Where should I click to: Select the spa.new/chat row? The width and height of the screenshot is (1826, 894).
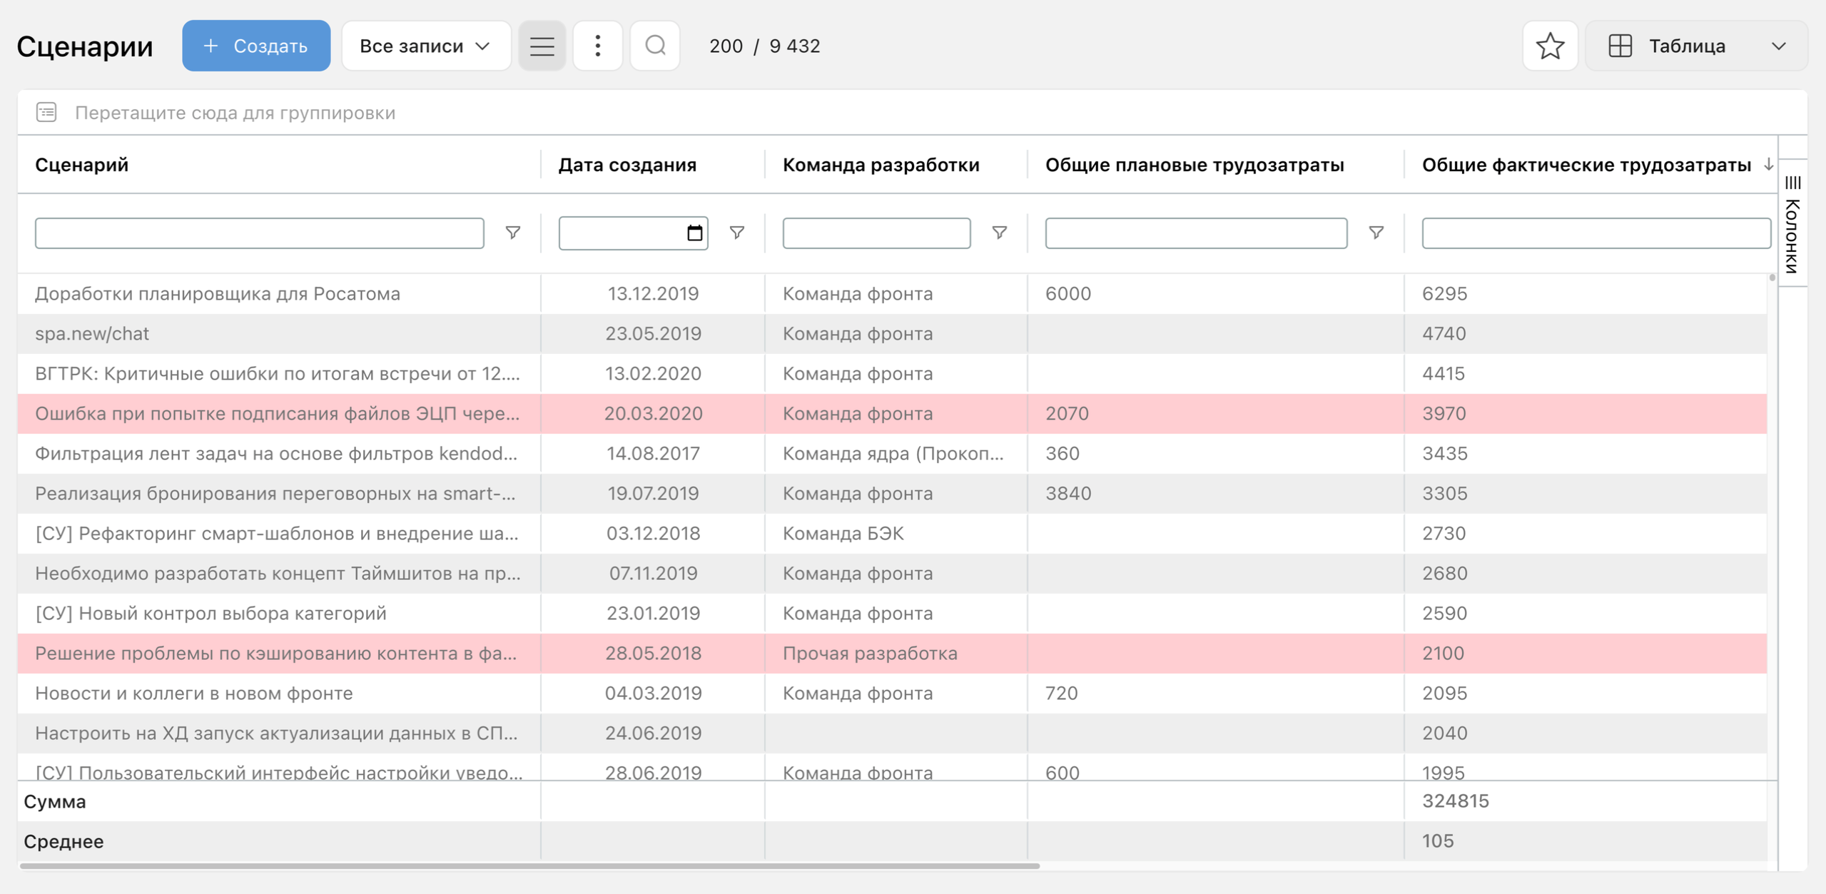pyautogui.click(x=892, y=334)
